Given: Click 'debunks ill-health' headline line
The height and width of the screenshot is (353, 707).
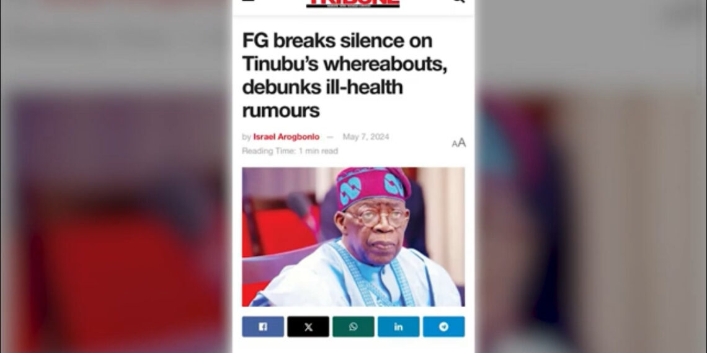Looking at the screenshot, I should tap(322, 87).
